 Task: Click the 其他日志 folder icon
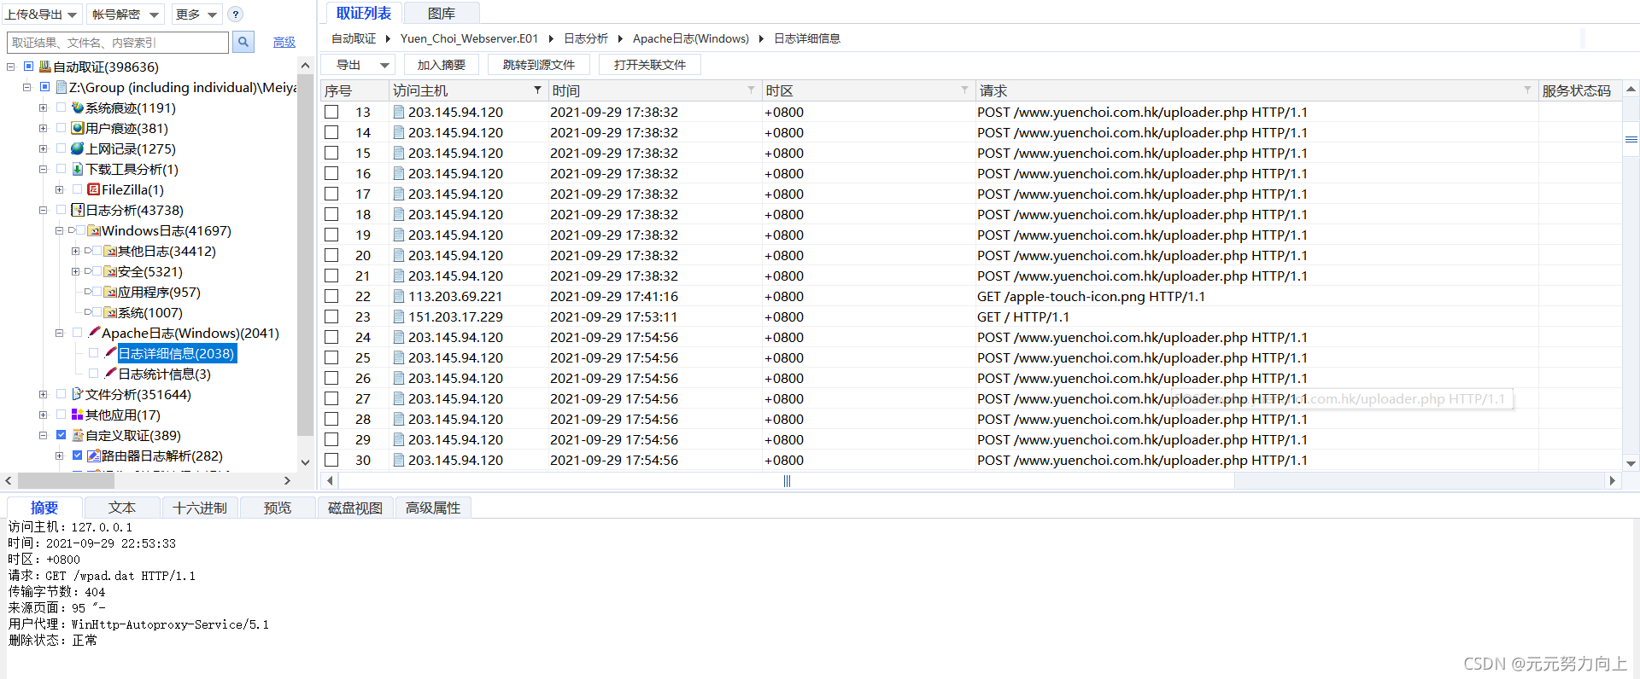point(110,251)
